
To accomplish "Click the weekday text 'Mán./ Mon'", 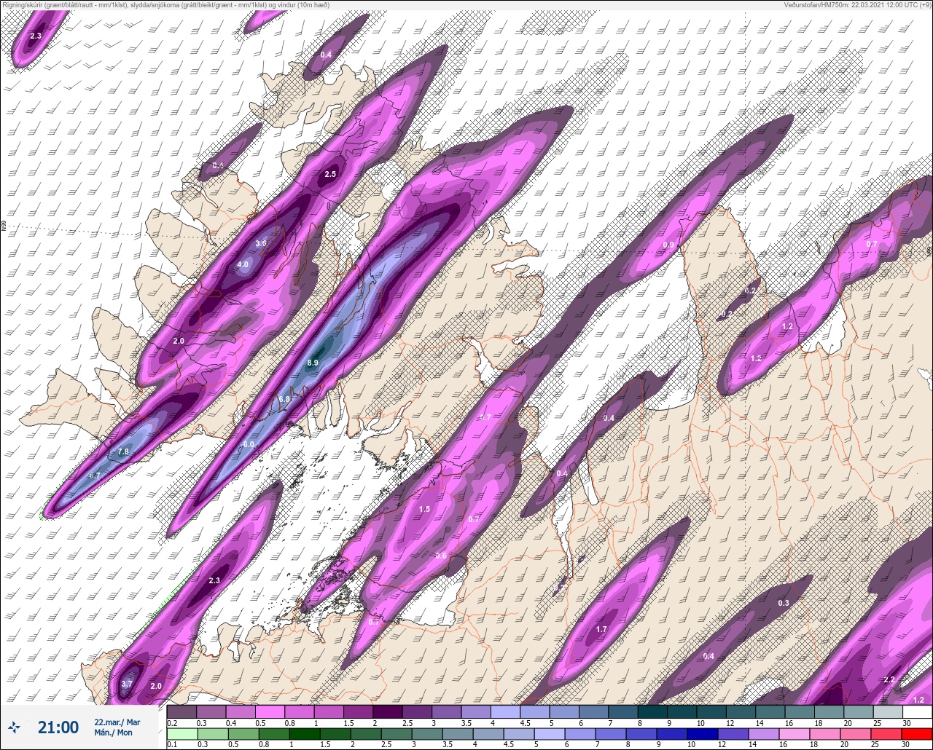I will coord(113,733).
